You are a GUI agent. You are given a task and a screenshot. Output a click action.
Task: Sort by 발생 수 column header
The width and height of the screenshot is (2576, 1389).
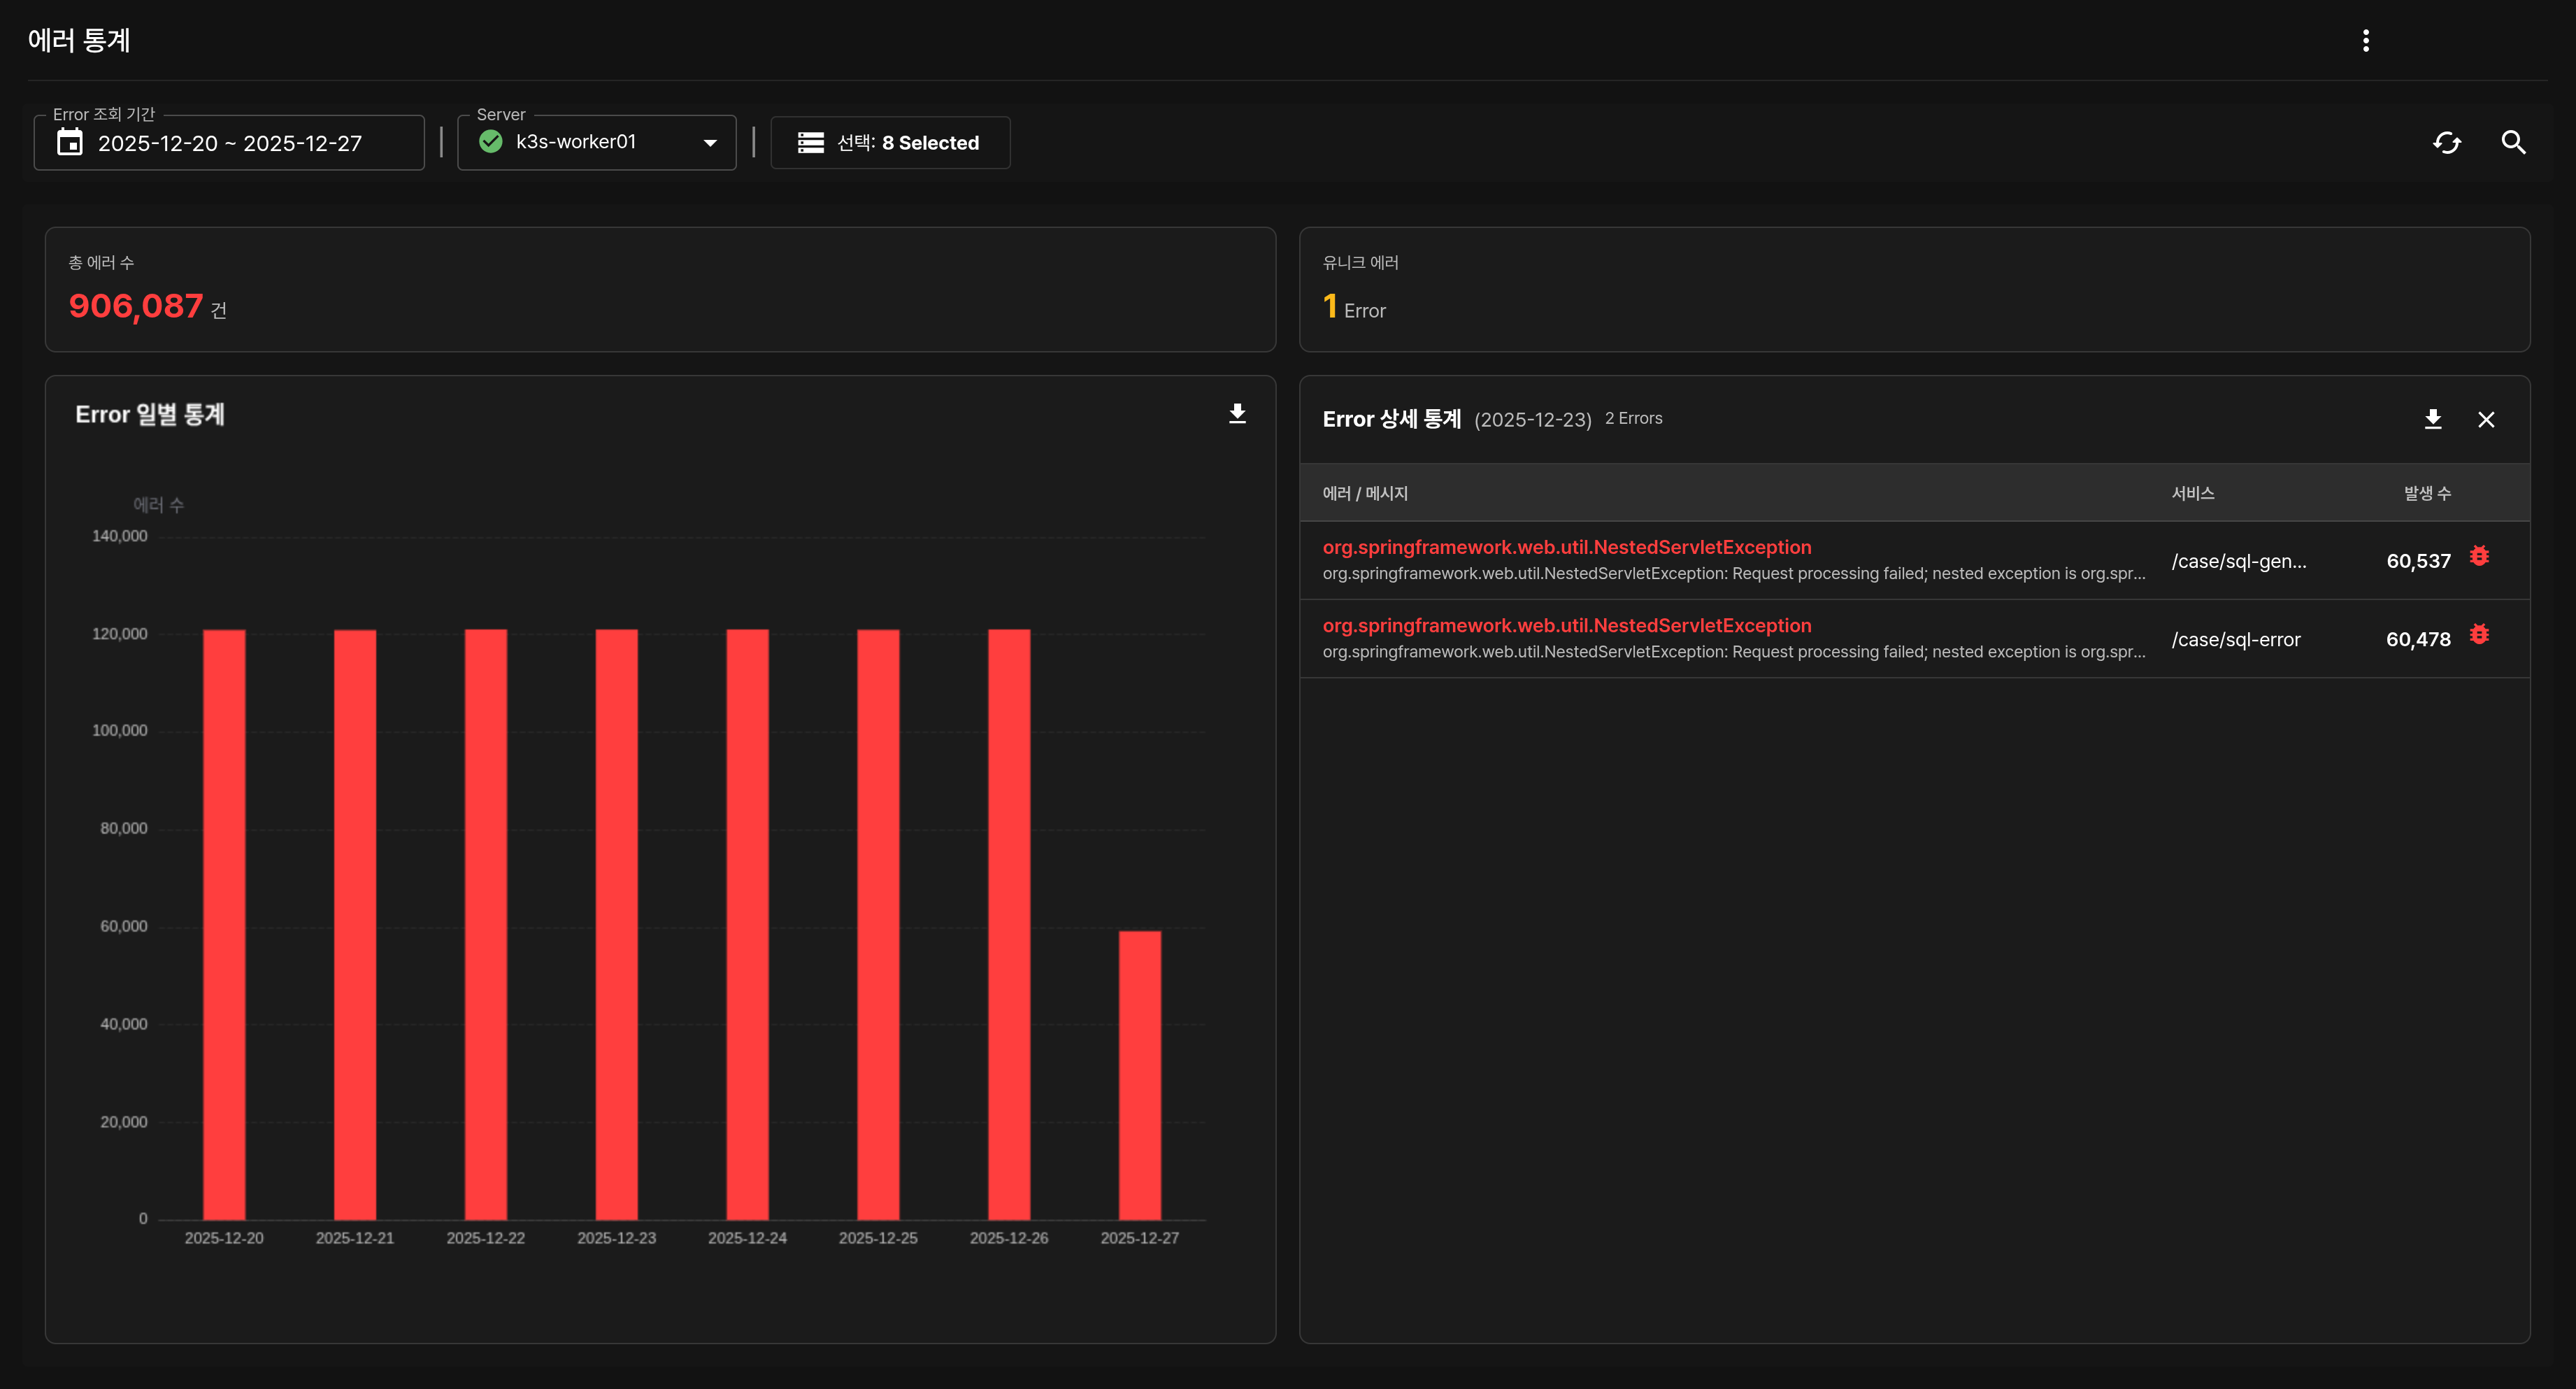coord(2426,493)
